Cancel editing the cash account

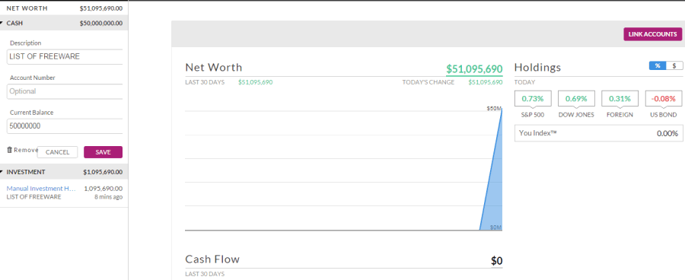[x=57, y=152]
